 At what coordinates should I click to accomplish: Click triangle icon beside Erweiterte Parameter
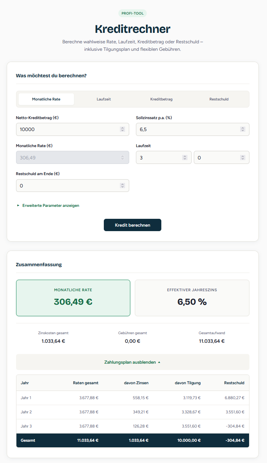[18, 205]
